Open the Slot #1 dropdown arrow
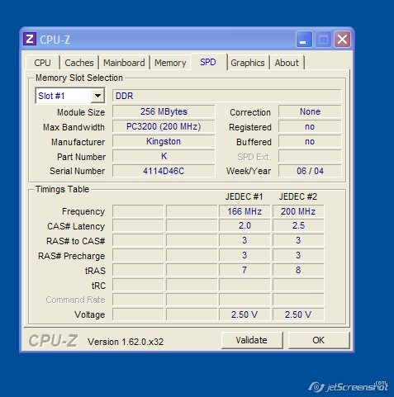 coord(97,96)
